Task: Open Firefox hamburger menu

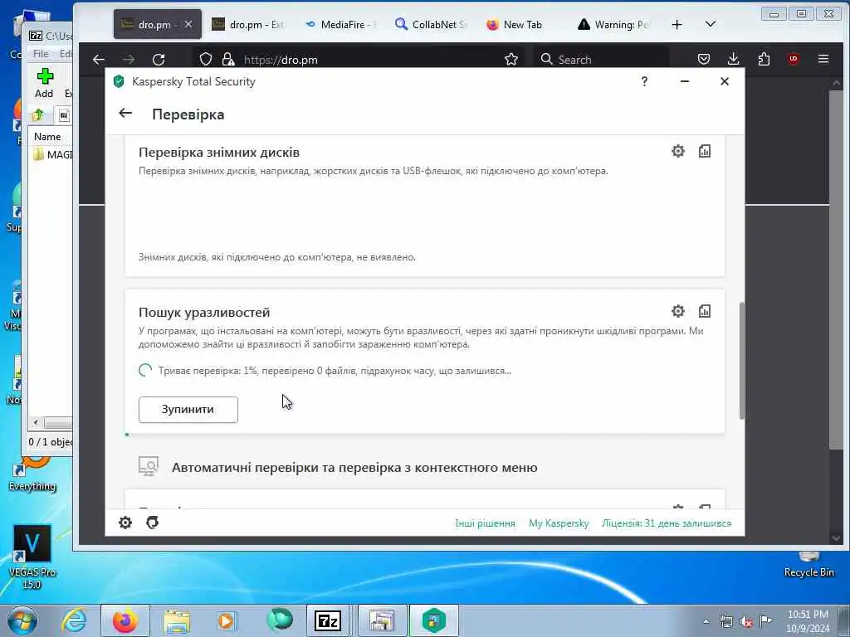Action: point(823,59)
